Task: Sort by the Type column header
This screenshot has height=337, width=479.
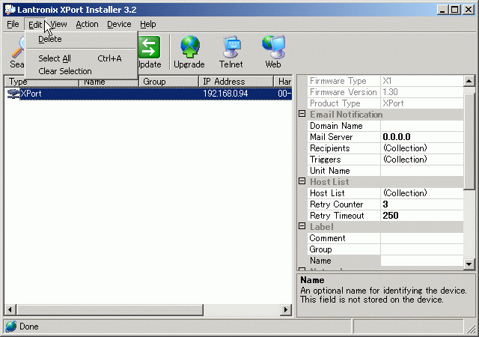Action: 42,82
